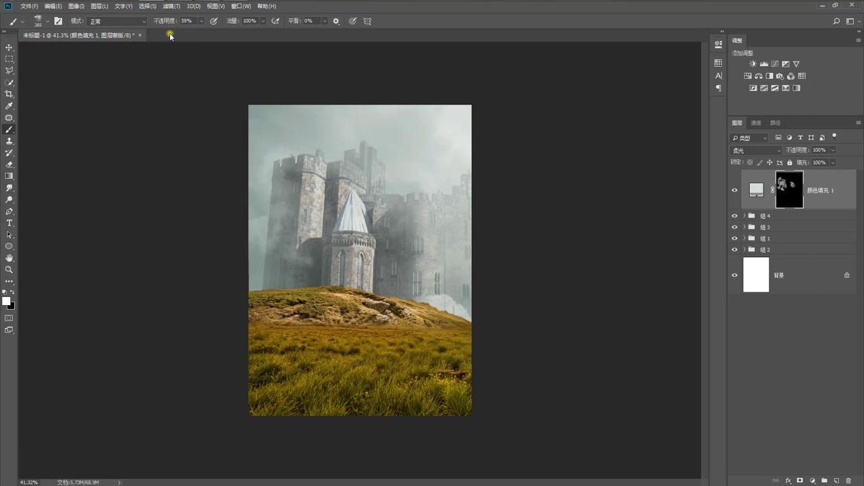Select the Dodge tool
The height and width of the screenshot is (486, 864).
pos(9,200)
